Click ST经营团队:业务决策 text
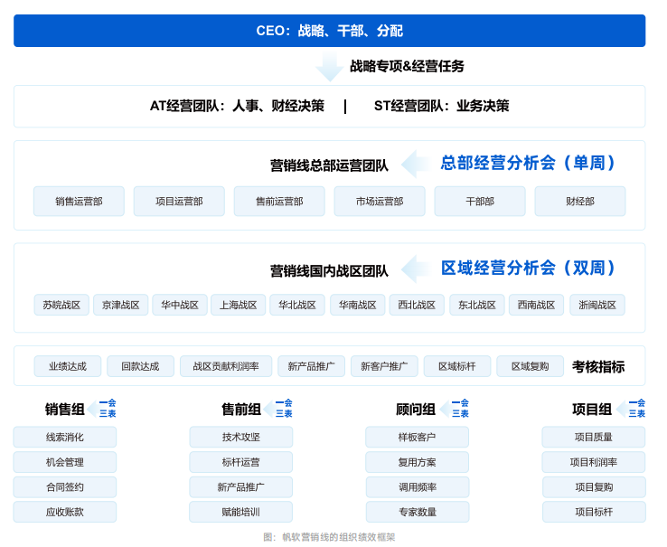Image resolution: width=667 pixels, height=547 pixels. pos(442,106)
